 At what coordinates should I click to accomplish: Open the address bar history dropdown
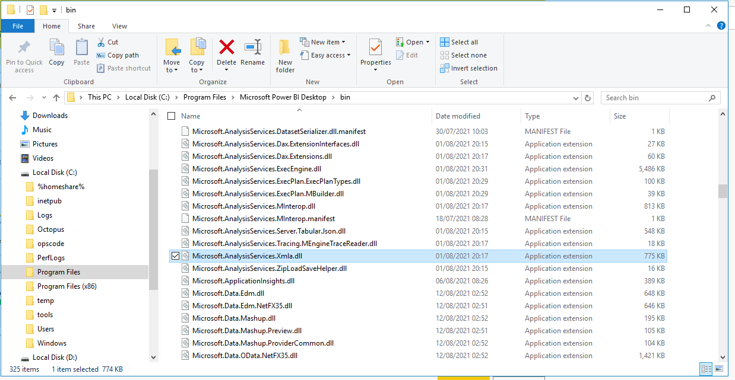(x=576, y=98)
